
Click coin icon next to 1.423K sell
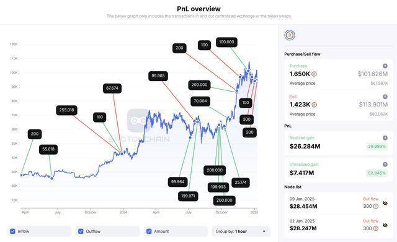tap(314, 105)
